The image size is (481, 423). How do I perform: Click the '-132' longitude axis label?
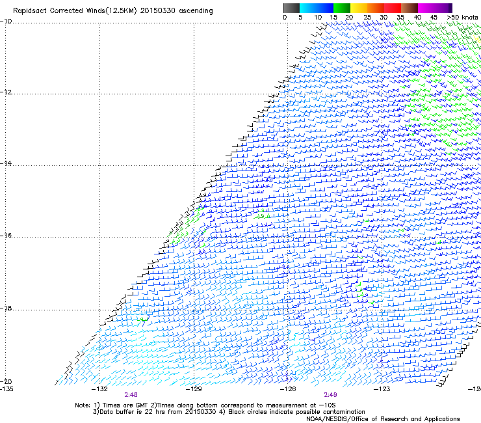click(99, 389)
